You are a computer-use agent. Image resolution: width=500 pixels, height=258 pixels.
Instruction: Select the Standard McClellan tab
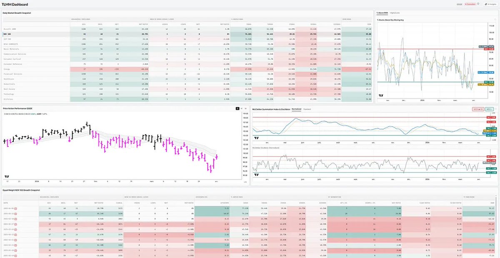pyautogui.click(x=307, y=109)
